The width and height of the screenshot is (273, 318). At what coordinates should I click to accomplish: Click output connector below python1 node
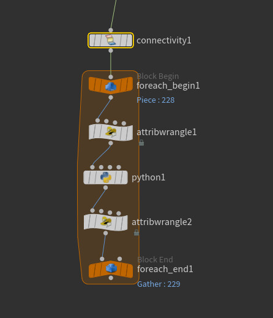coord(105,188)
